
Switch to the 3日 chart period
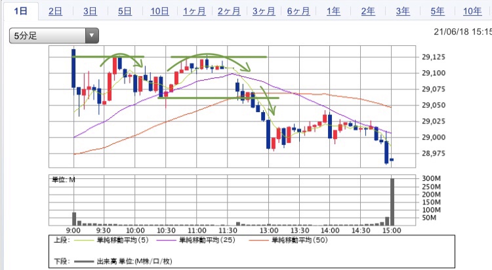[90, 11]
